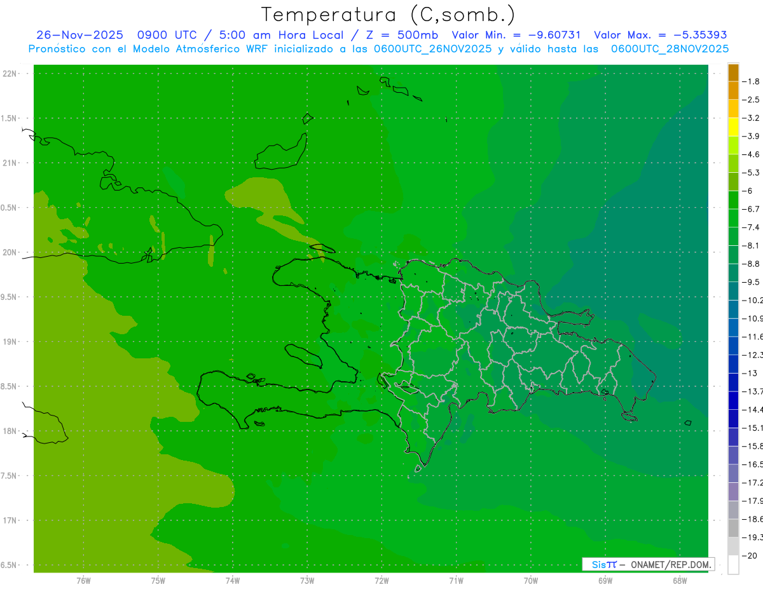Select the '0600UTC_28NOV2025' valid-until time
This screenshot has height=589, width=763.
[670, 48]
